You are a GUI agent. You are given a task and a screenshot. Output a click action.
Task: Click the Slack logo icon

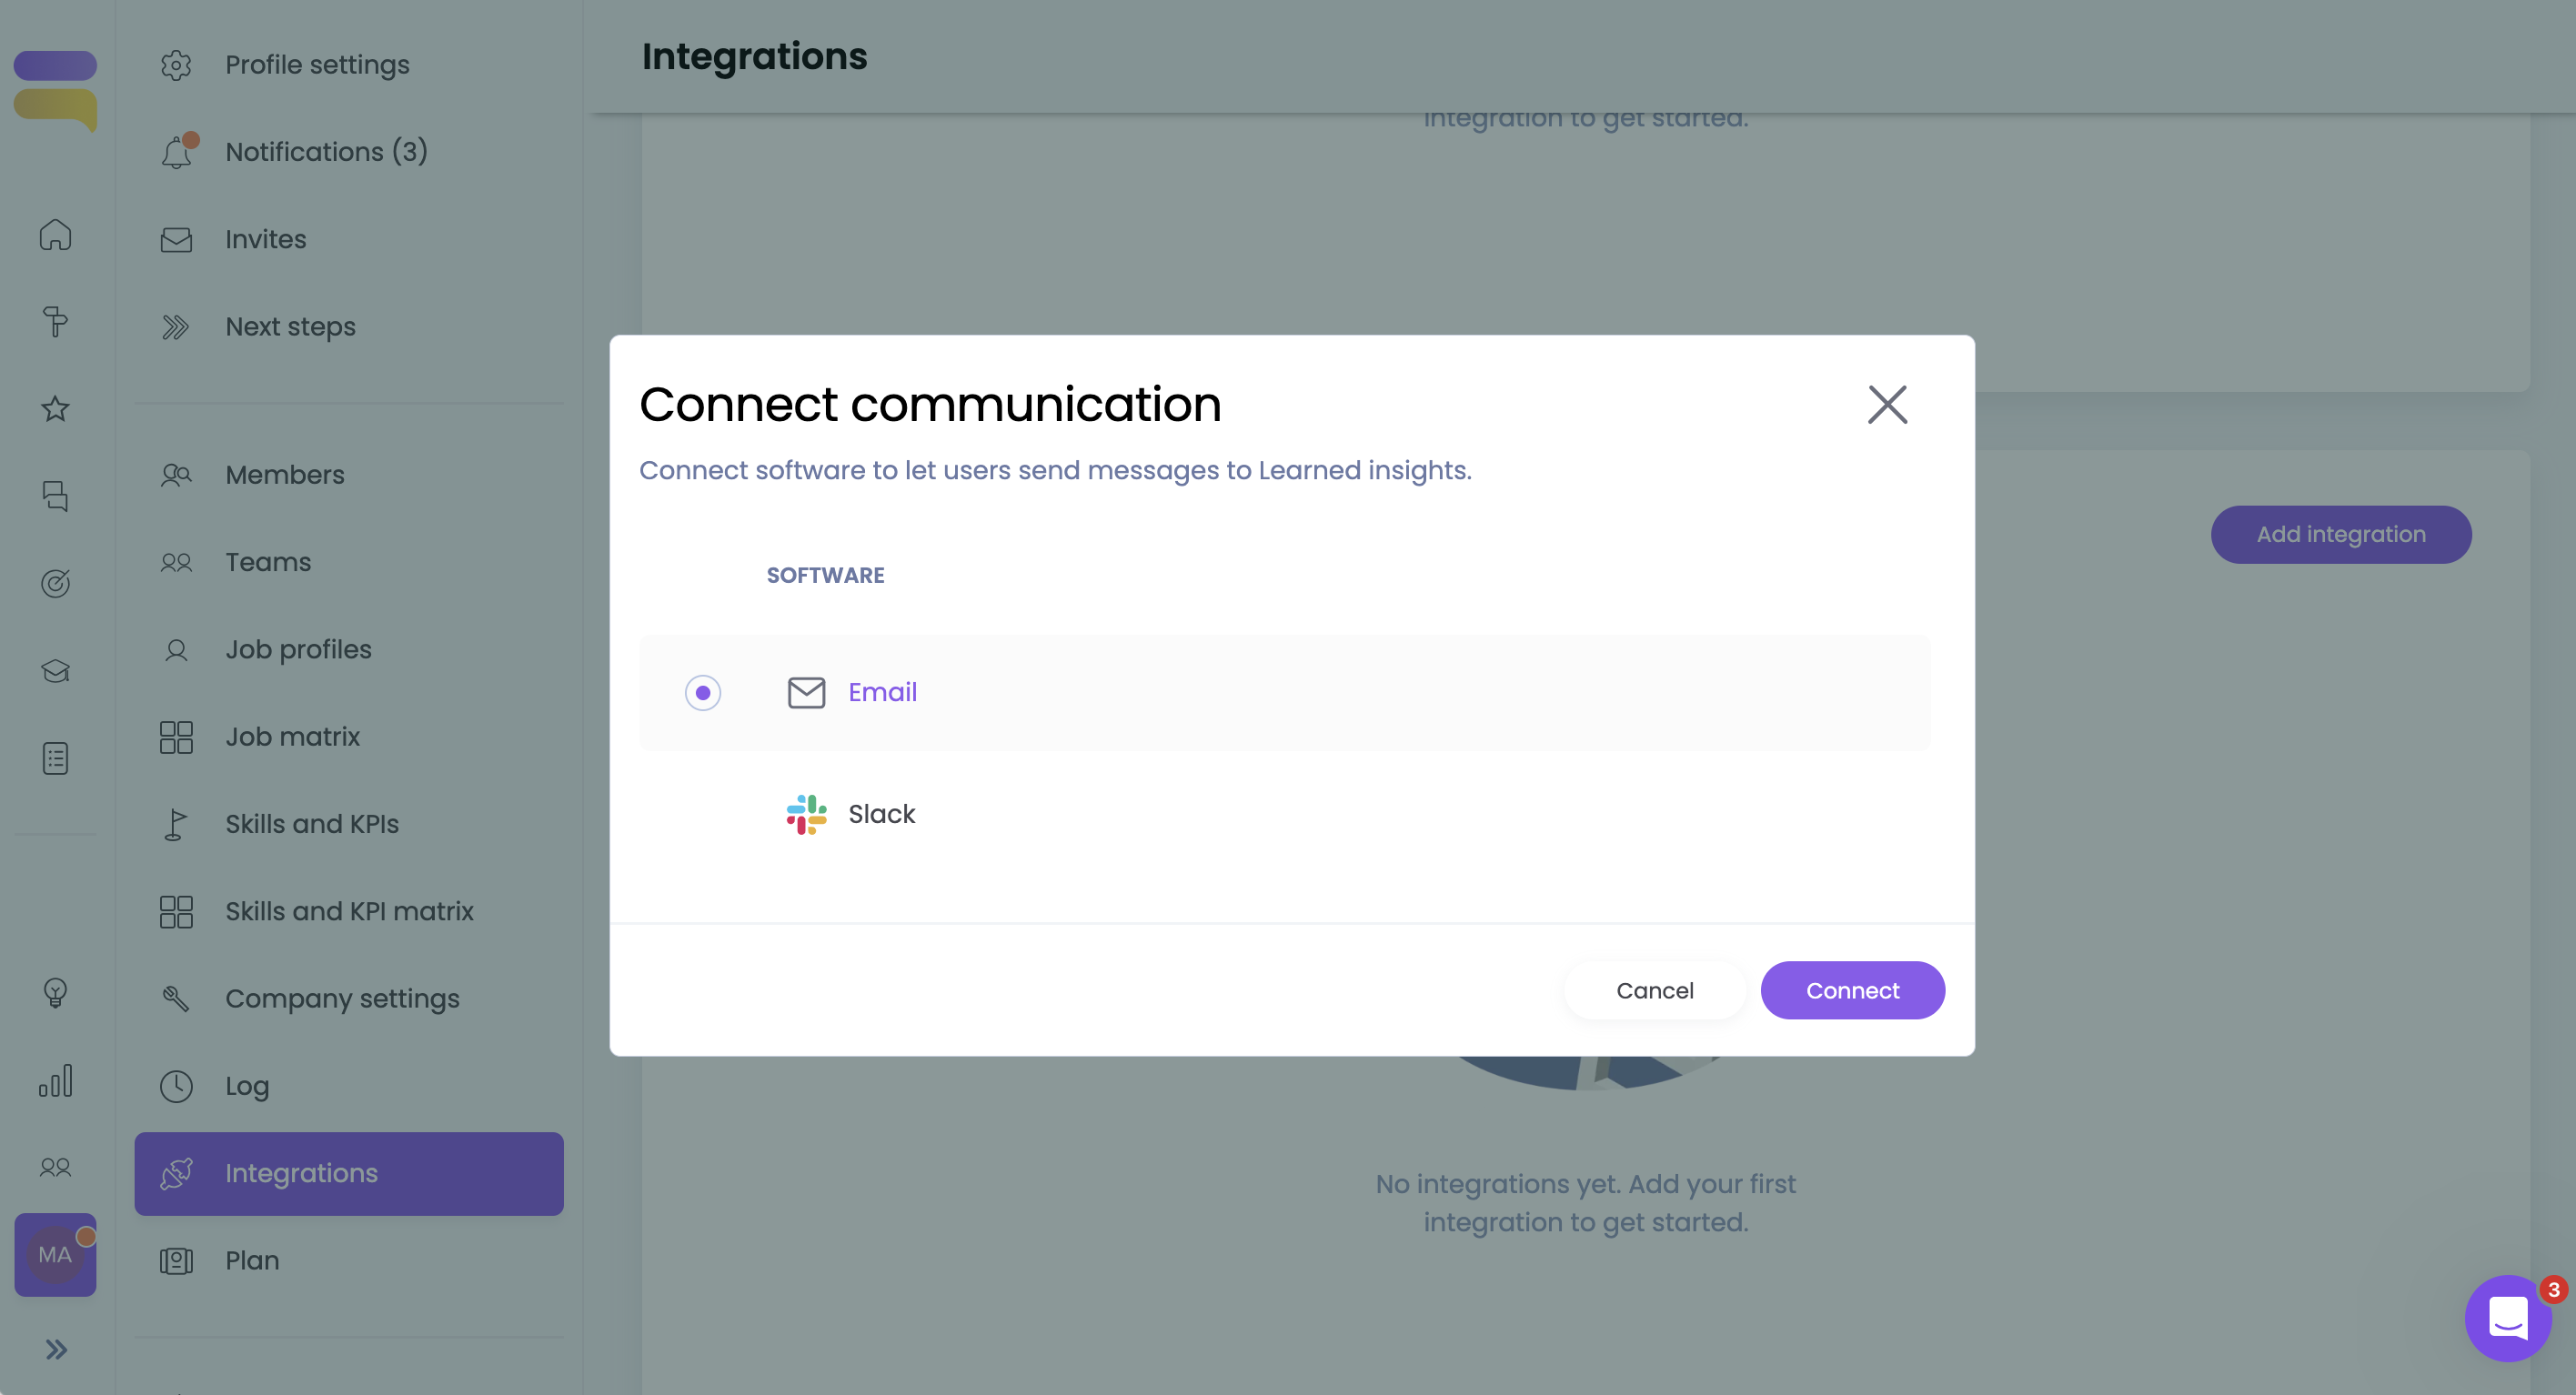pos(806,814)
